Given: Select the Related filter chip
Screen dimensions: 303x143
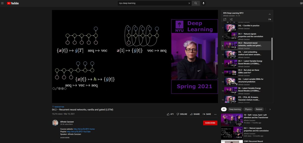Looking at the screenshot, I should tap(259, 109).
